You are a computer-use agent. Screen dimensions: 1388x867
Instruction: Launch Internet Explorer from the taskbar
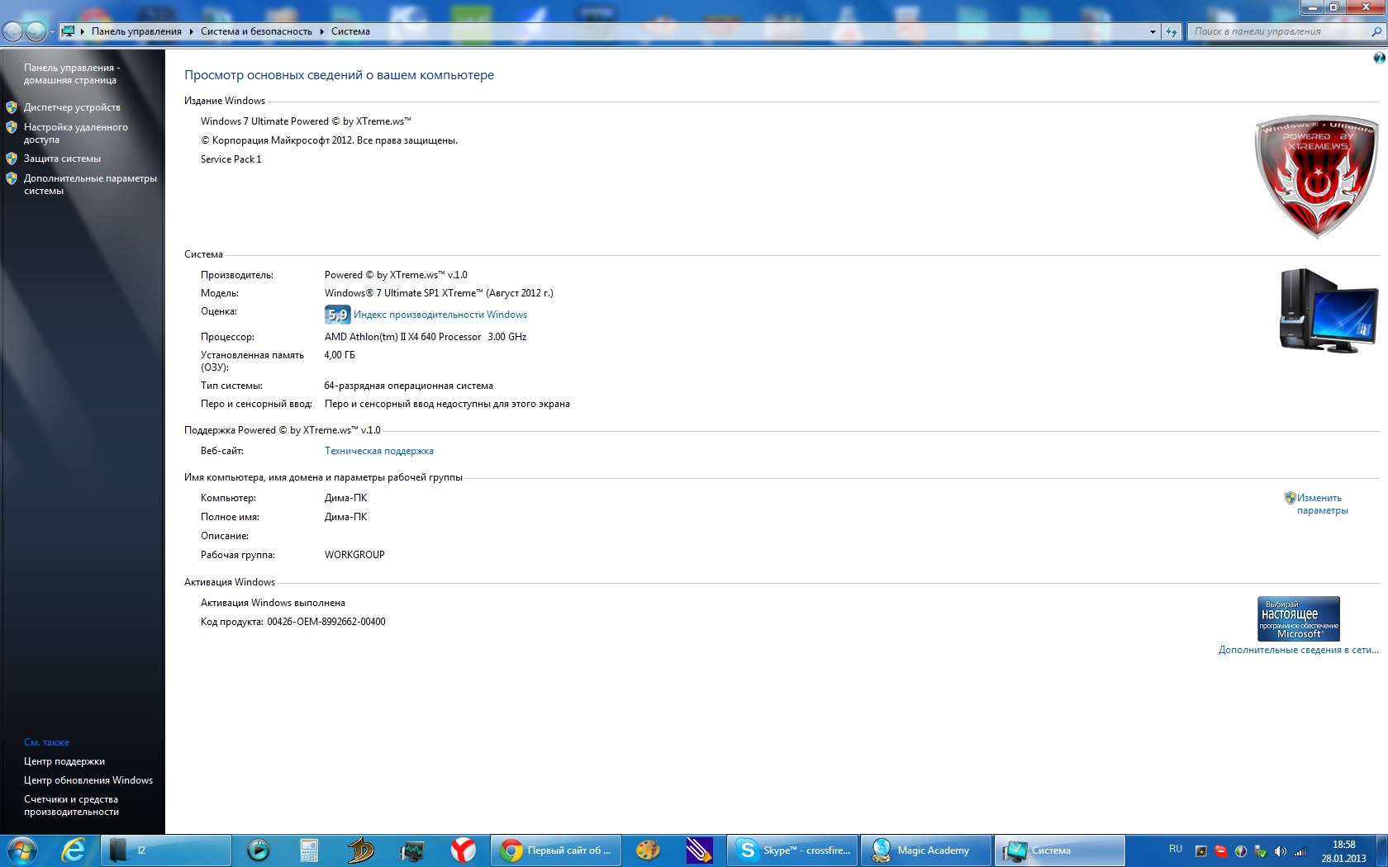pyautogui.click(x=74, y=850)
